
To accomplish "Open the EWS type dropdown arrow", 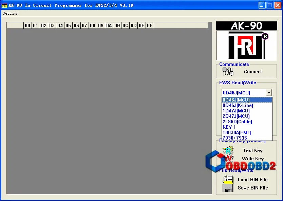I will [269, 93].
